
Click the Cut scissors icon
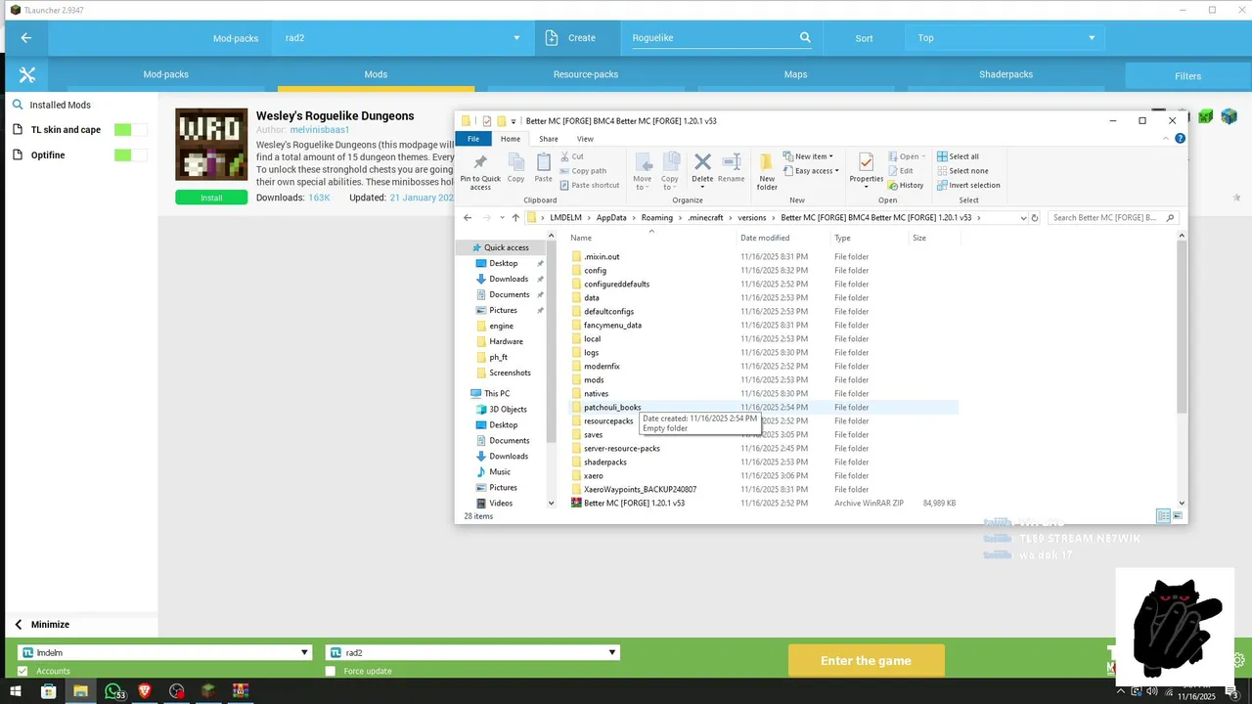click(570, 156)
